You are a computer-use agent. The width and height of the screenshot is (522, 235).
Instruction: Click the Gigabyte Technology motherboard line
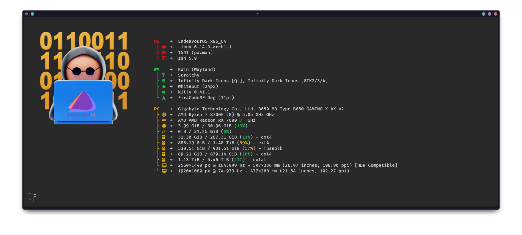click(261, 109)
